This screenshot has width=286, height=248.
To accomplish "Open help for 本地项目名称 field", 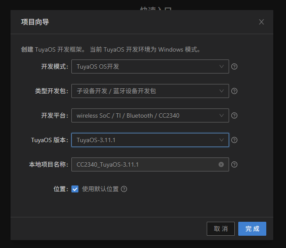I will pyautogui.click(x=234, y=164).
